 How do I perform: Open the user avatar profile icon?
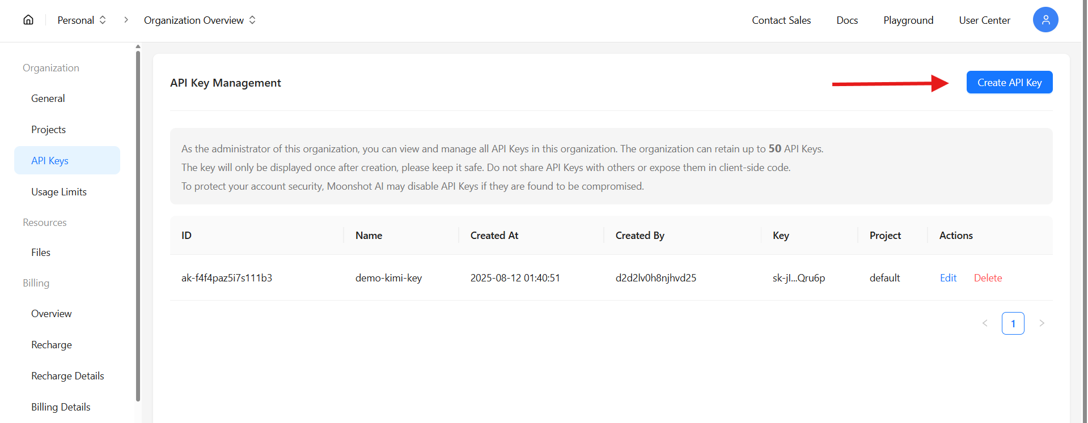1045,20
